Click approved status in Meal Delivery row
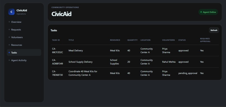Image resolution: width=226 pixels, height=107 pixels. (183, 51)
